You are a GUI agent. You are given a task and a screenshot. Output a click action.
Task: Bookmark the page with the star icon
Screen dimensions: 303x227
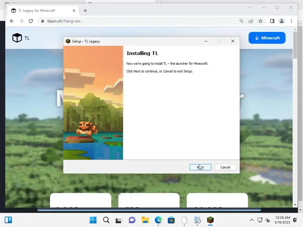coord(260,21)
